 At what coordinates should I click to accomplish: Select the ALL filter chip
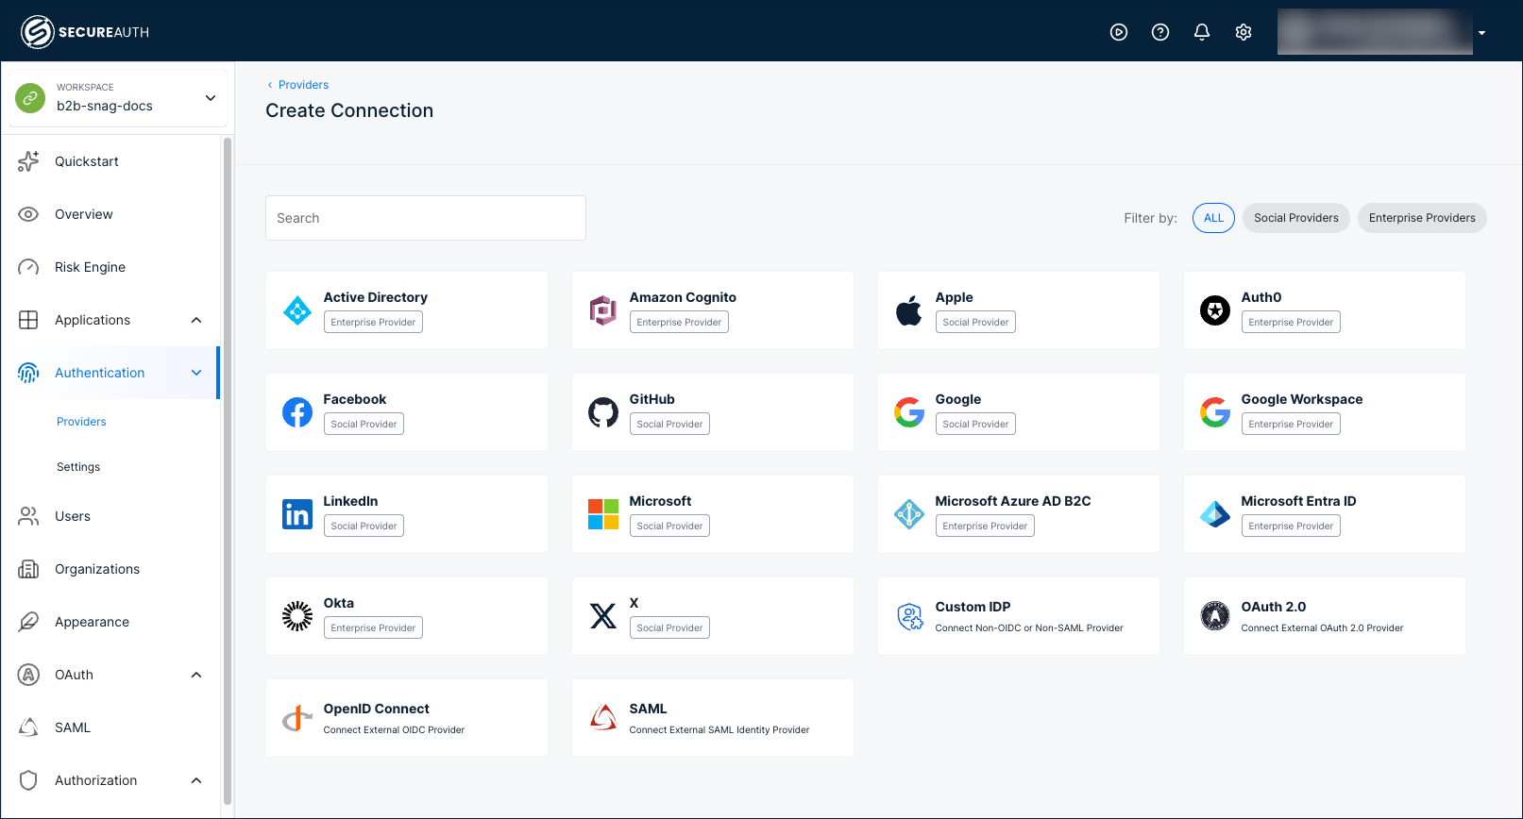pyautogui.click(x=1213, y=218)
